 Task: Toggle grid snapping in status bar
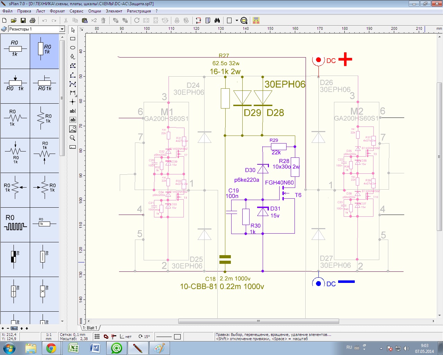(x=97, y=336)
